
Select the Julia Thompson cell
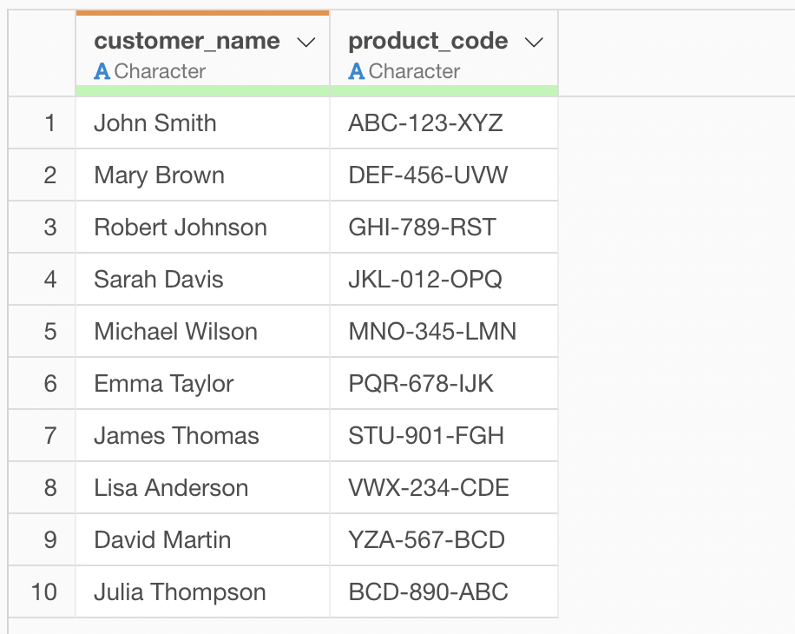[x=180, y=592]
